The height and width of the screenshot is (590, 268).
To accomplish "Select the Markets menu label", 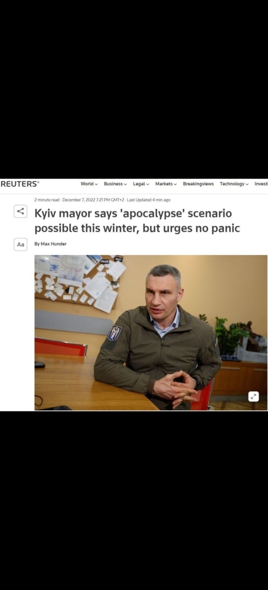I will pos(164,184).
